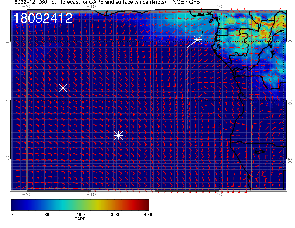Click the top axis longitude label 10
This screenshot has width=295, height=228.
219,6
